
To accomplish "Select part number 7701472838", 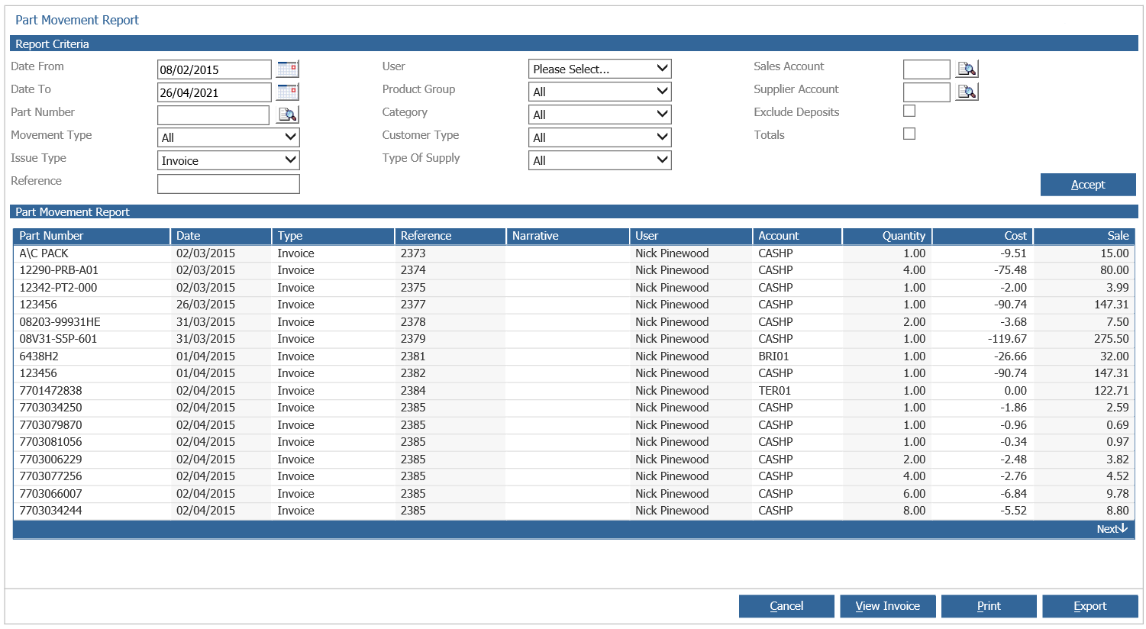I will click(x=50, y=391).
